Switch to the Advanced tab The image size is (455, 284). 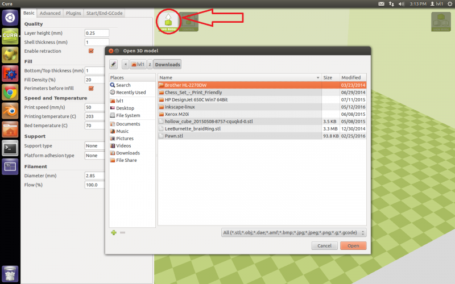(x=50, y=13)
